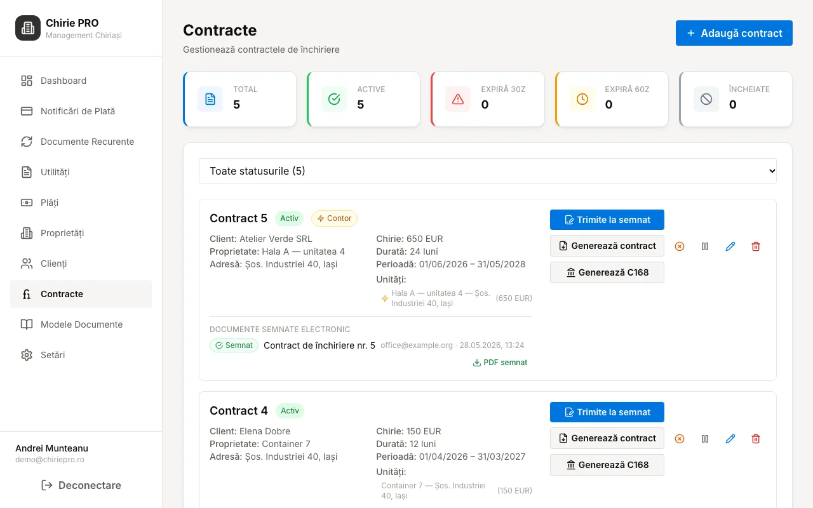Click the Total document icon in stats card

pyautogui.click(x=210, y=99)
